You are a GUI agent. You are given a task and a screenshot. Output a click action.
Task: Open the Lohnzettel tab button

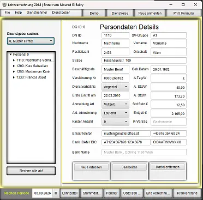click(x=70, y=193)
